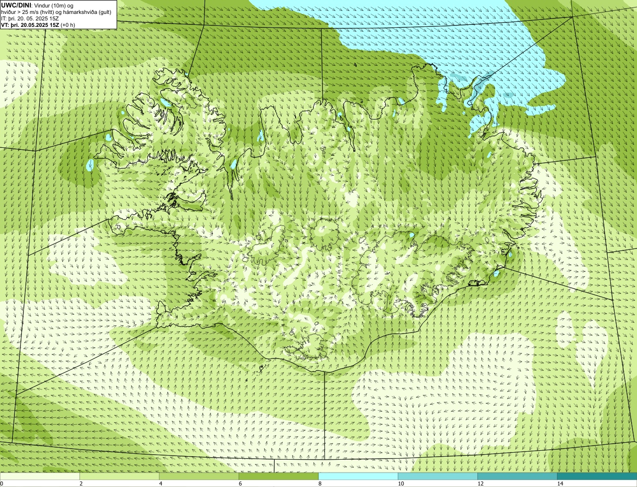Click the '14' label on the scale
Image resolution: width=637 pixels, height=487 pixels.
[560, 484]
